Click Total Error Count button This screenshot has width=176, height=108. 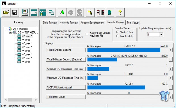(66, 97)
